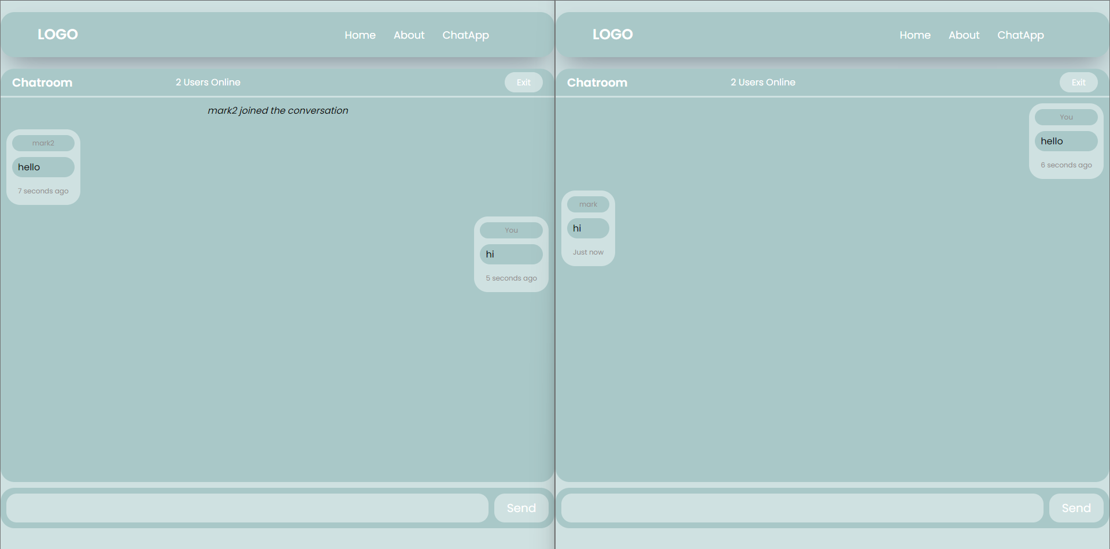Screen dimensions: 1110x549
Task: Click LOGO in the left window
Action: (x=58, y=34)
